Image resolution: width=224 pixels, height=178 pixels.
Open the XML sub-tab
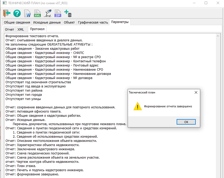20,29
